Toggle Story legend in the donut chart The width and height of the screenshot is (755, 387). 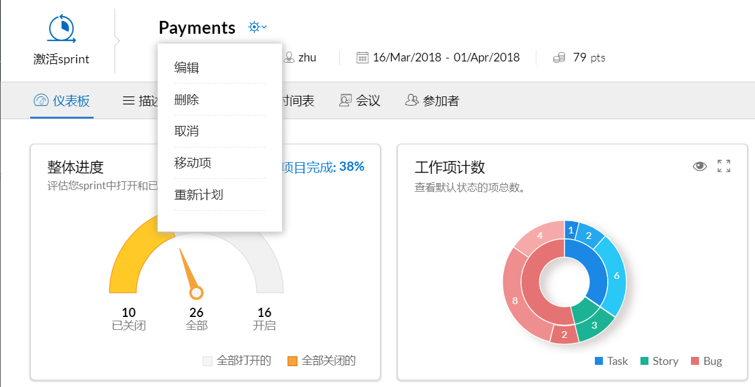659,361
